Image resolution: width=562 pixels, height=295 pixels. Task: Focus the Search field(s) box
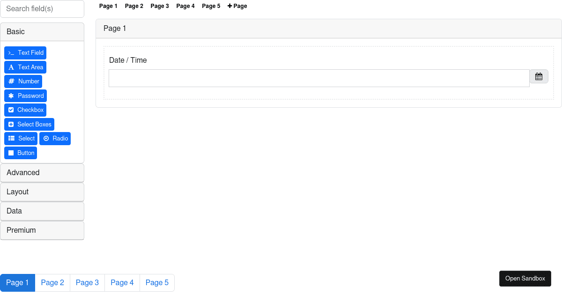[42, 9]
